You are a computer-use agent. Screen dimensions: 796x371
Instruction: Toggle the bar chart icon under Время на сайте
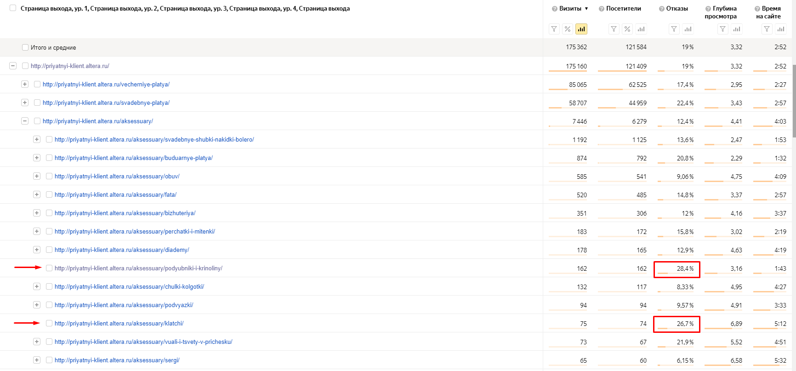781,29
